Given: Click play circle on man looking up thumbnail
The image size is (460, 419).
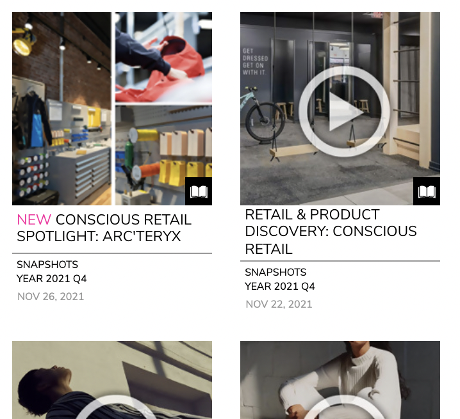Looking at the screenshot, I should (115, 407).
